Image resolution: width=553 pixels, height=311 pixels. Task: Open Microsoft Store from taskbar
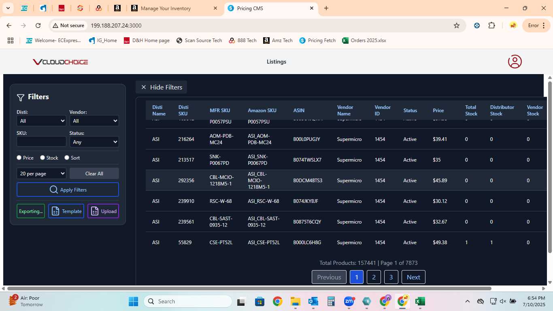(x=259, y=301)
